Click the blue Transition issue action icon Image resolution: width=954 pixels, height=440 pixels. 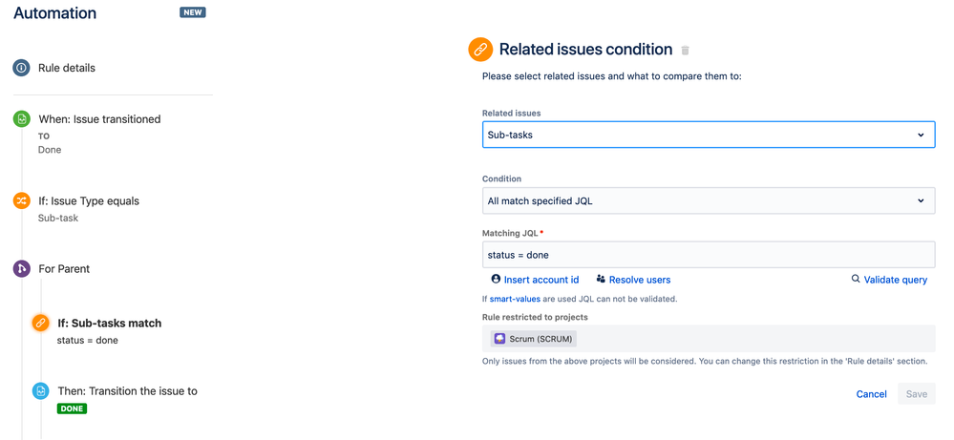click(40, 391)
